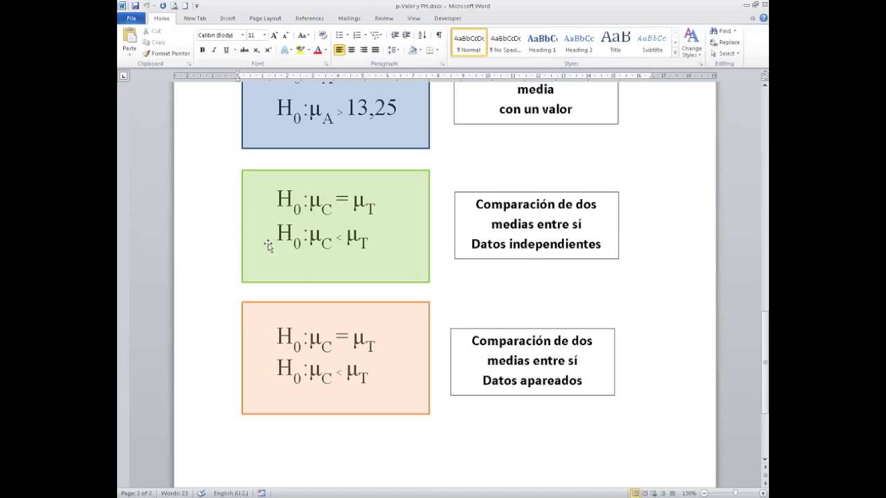This screenshot has width=886, height=498.
Task: Click the red font color button
Action: [317, 50]
